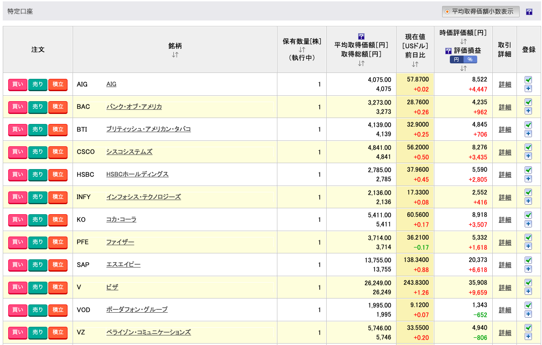The width and height of the screenshot is (542, 345).
Task: Open AIG stock link
Action: [x=111, y=84]
